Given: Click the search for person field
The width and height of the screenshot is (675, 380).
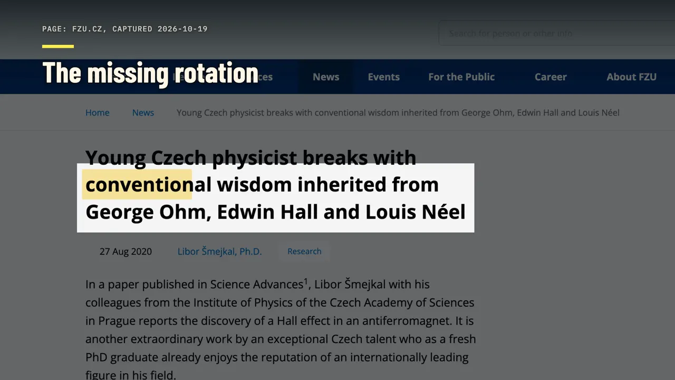Looking at the screenshot, I should tap(556, 33).
